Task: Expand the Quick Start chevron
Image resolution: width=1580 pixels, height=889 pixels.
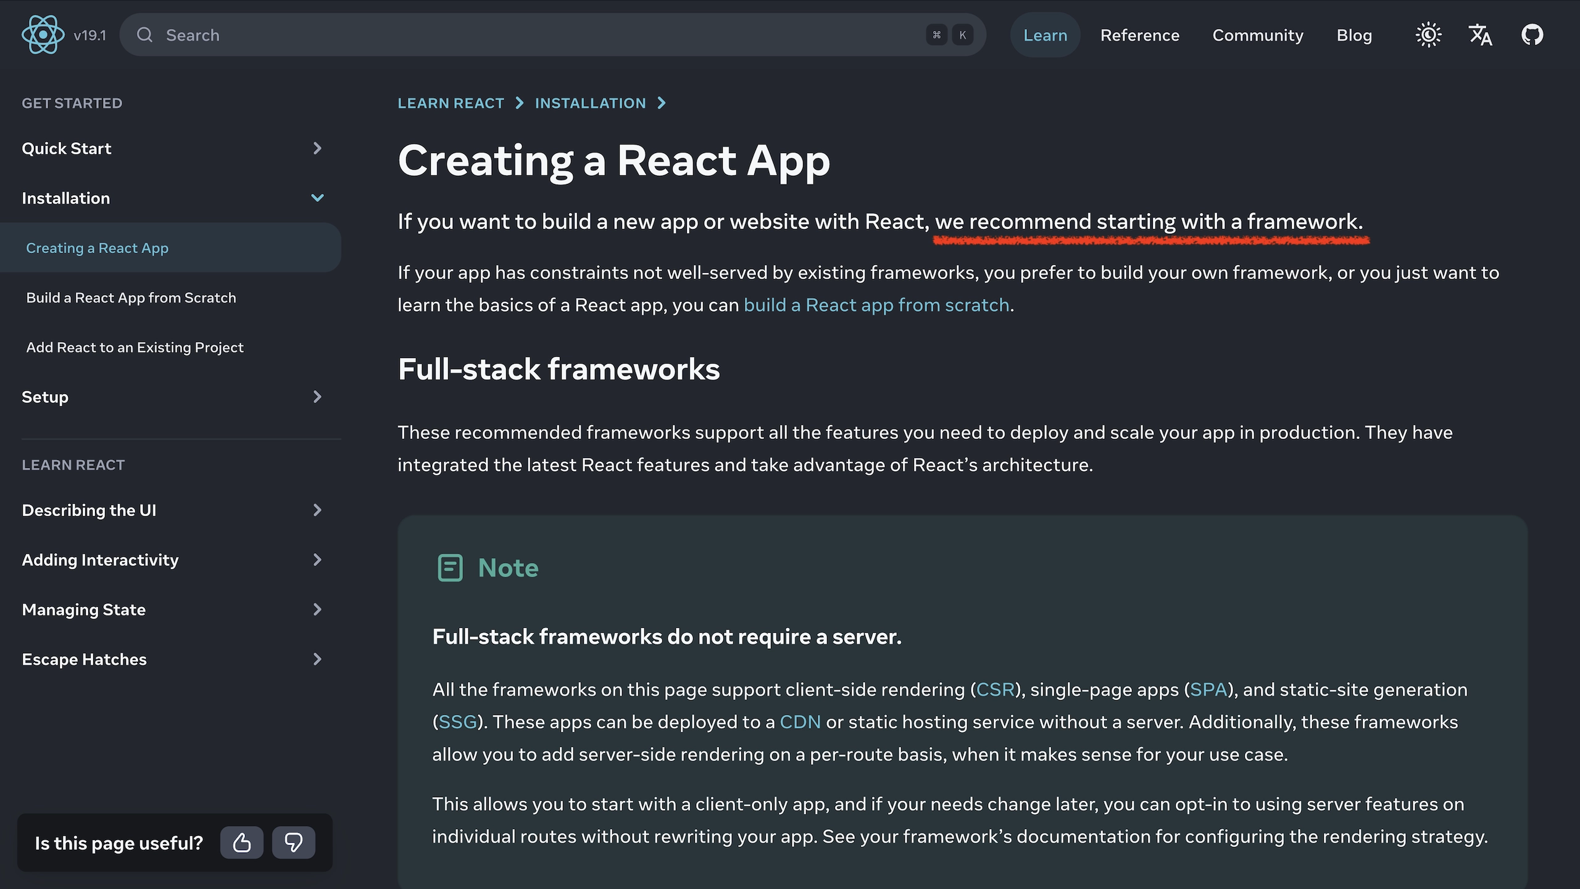Action: click(x=317, y=148)
